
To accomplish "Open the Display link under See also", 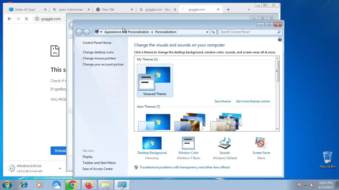I will click(88, 157).
